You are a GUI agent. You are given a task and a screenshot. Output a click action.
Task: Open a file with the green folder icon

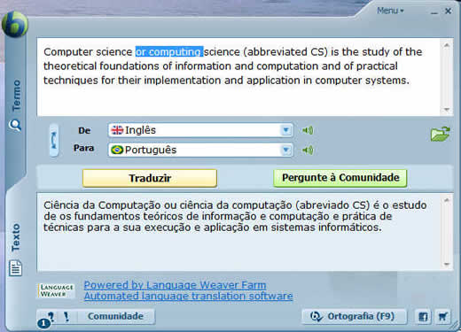click(x=440, y=134)
